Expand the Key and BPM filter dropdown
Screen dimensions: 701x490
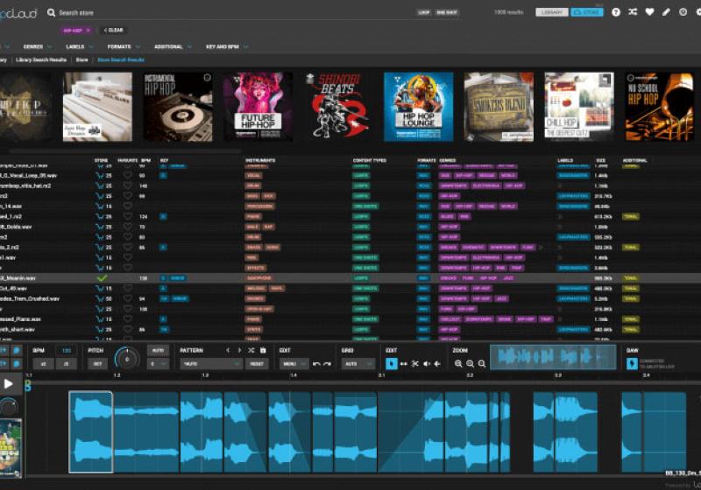coord(225,45)
